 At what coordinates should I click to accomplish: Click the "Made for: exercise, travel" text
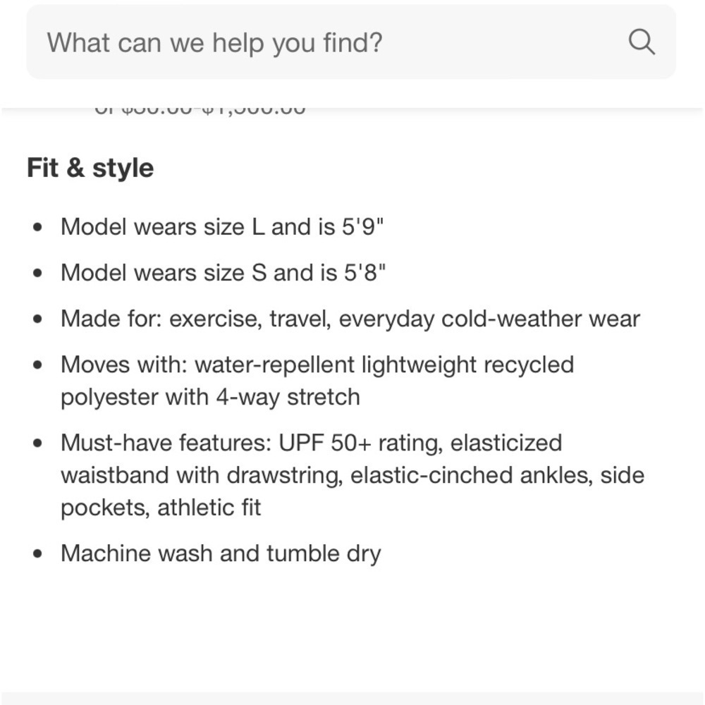click(350, 319)
